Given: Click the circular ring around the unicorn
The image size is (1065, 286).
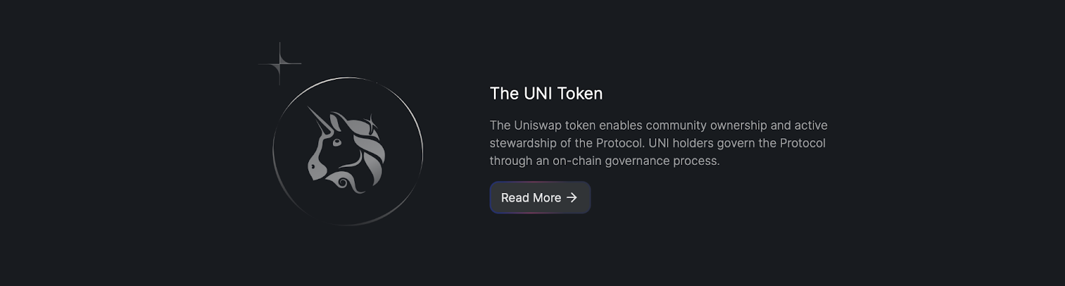Looking at the screenshot, I should point(347,152).
